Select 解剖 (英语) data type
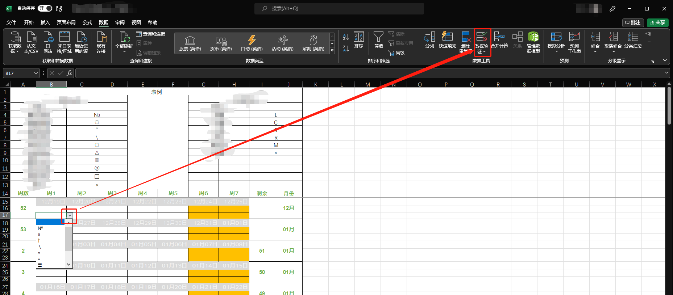This screenshot has width=673, height=295. click(x=313, y=43)
